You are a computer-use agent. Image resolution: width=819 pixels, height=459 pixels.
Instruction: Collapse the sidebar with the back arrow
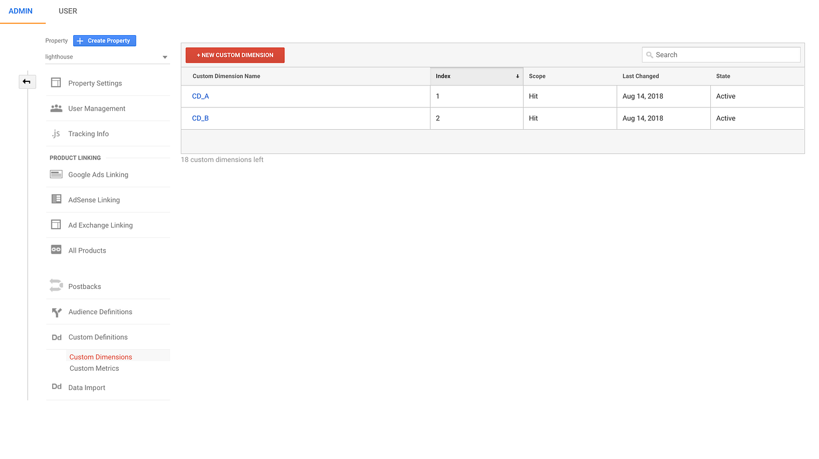tap(27, 81)
